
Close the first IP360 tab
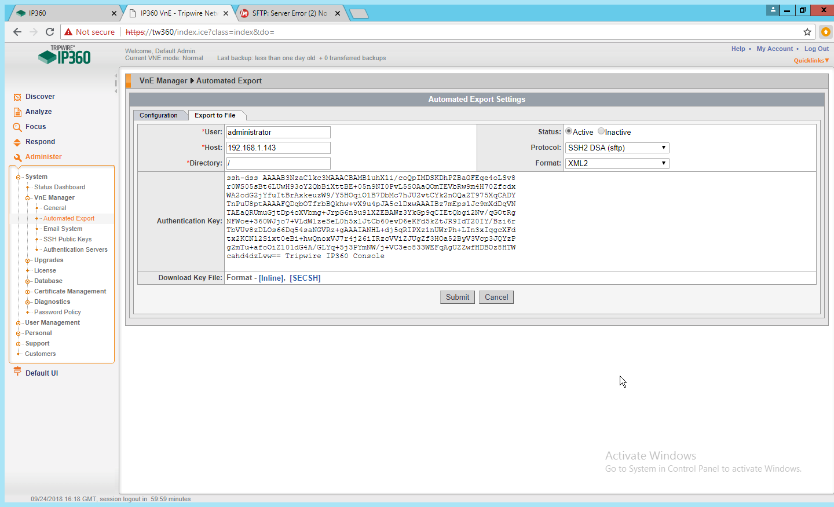pos(114,13)
